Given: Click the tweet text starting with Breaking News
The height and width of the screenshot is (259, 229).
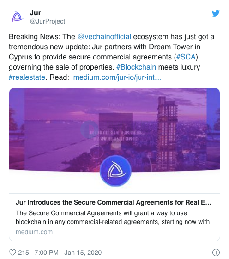Looking at the screenshot, I should pyautogui.click(x=112, y=57).
